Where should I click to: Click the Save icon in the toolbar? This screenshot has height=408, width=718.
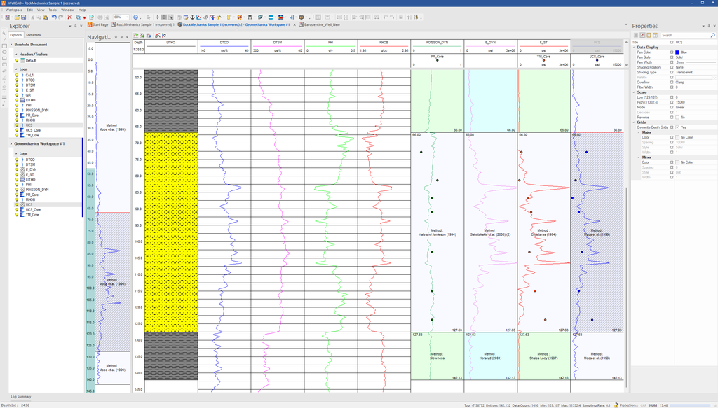coord(23,17)
